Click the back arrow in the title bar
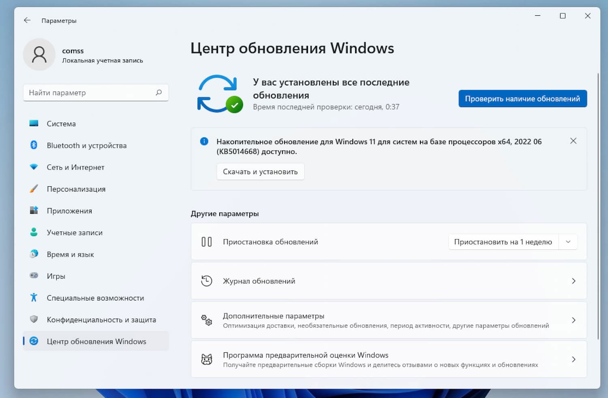This screenshot has height=398, width=608. 27,20
